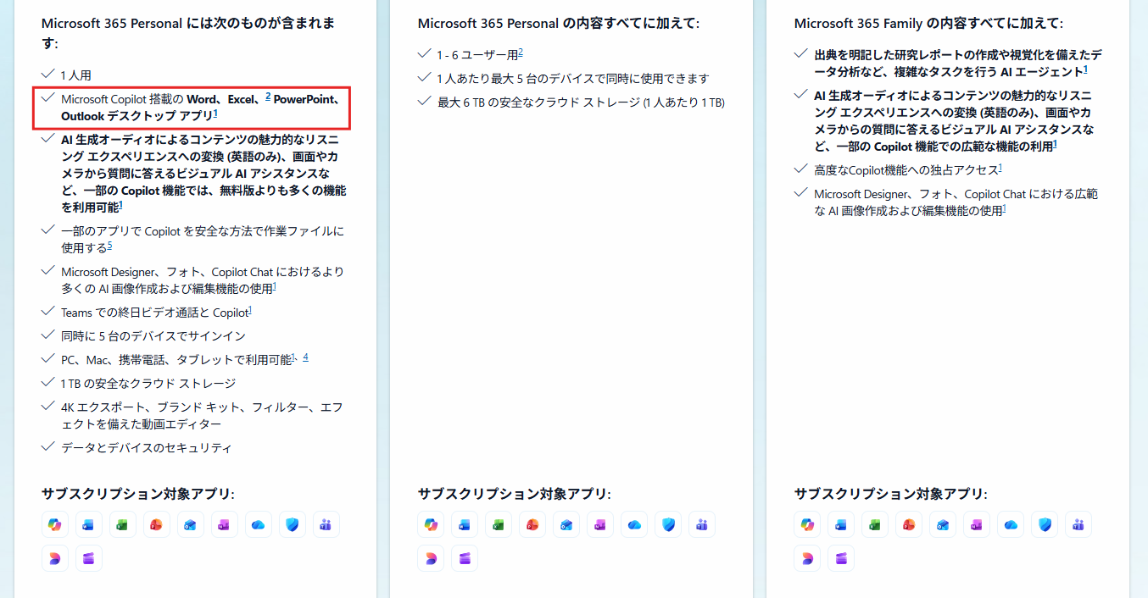Click the Teams icon in the middle card
The image size is (1148, 598).
coord(702,524)
